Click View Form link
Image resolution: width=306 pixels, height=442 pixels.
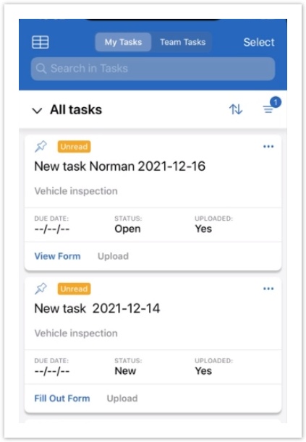point(57,256)
